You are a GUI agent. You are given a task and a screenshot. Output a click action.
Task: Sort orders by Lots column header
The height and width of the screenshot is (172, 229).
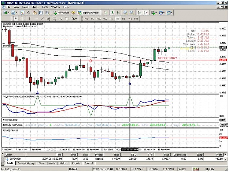click(x=84, y=155)
